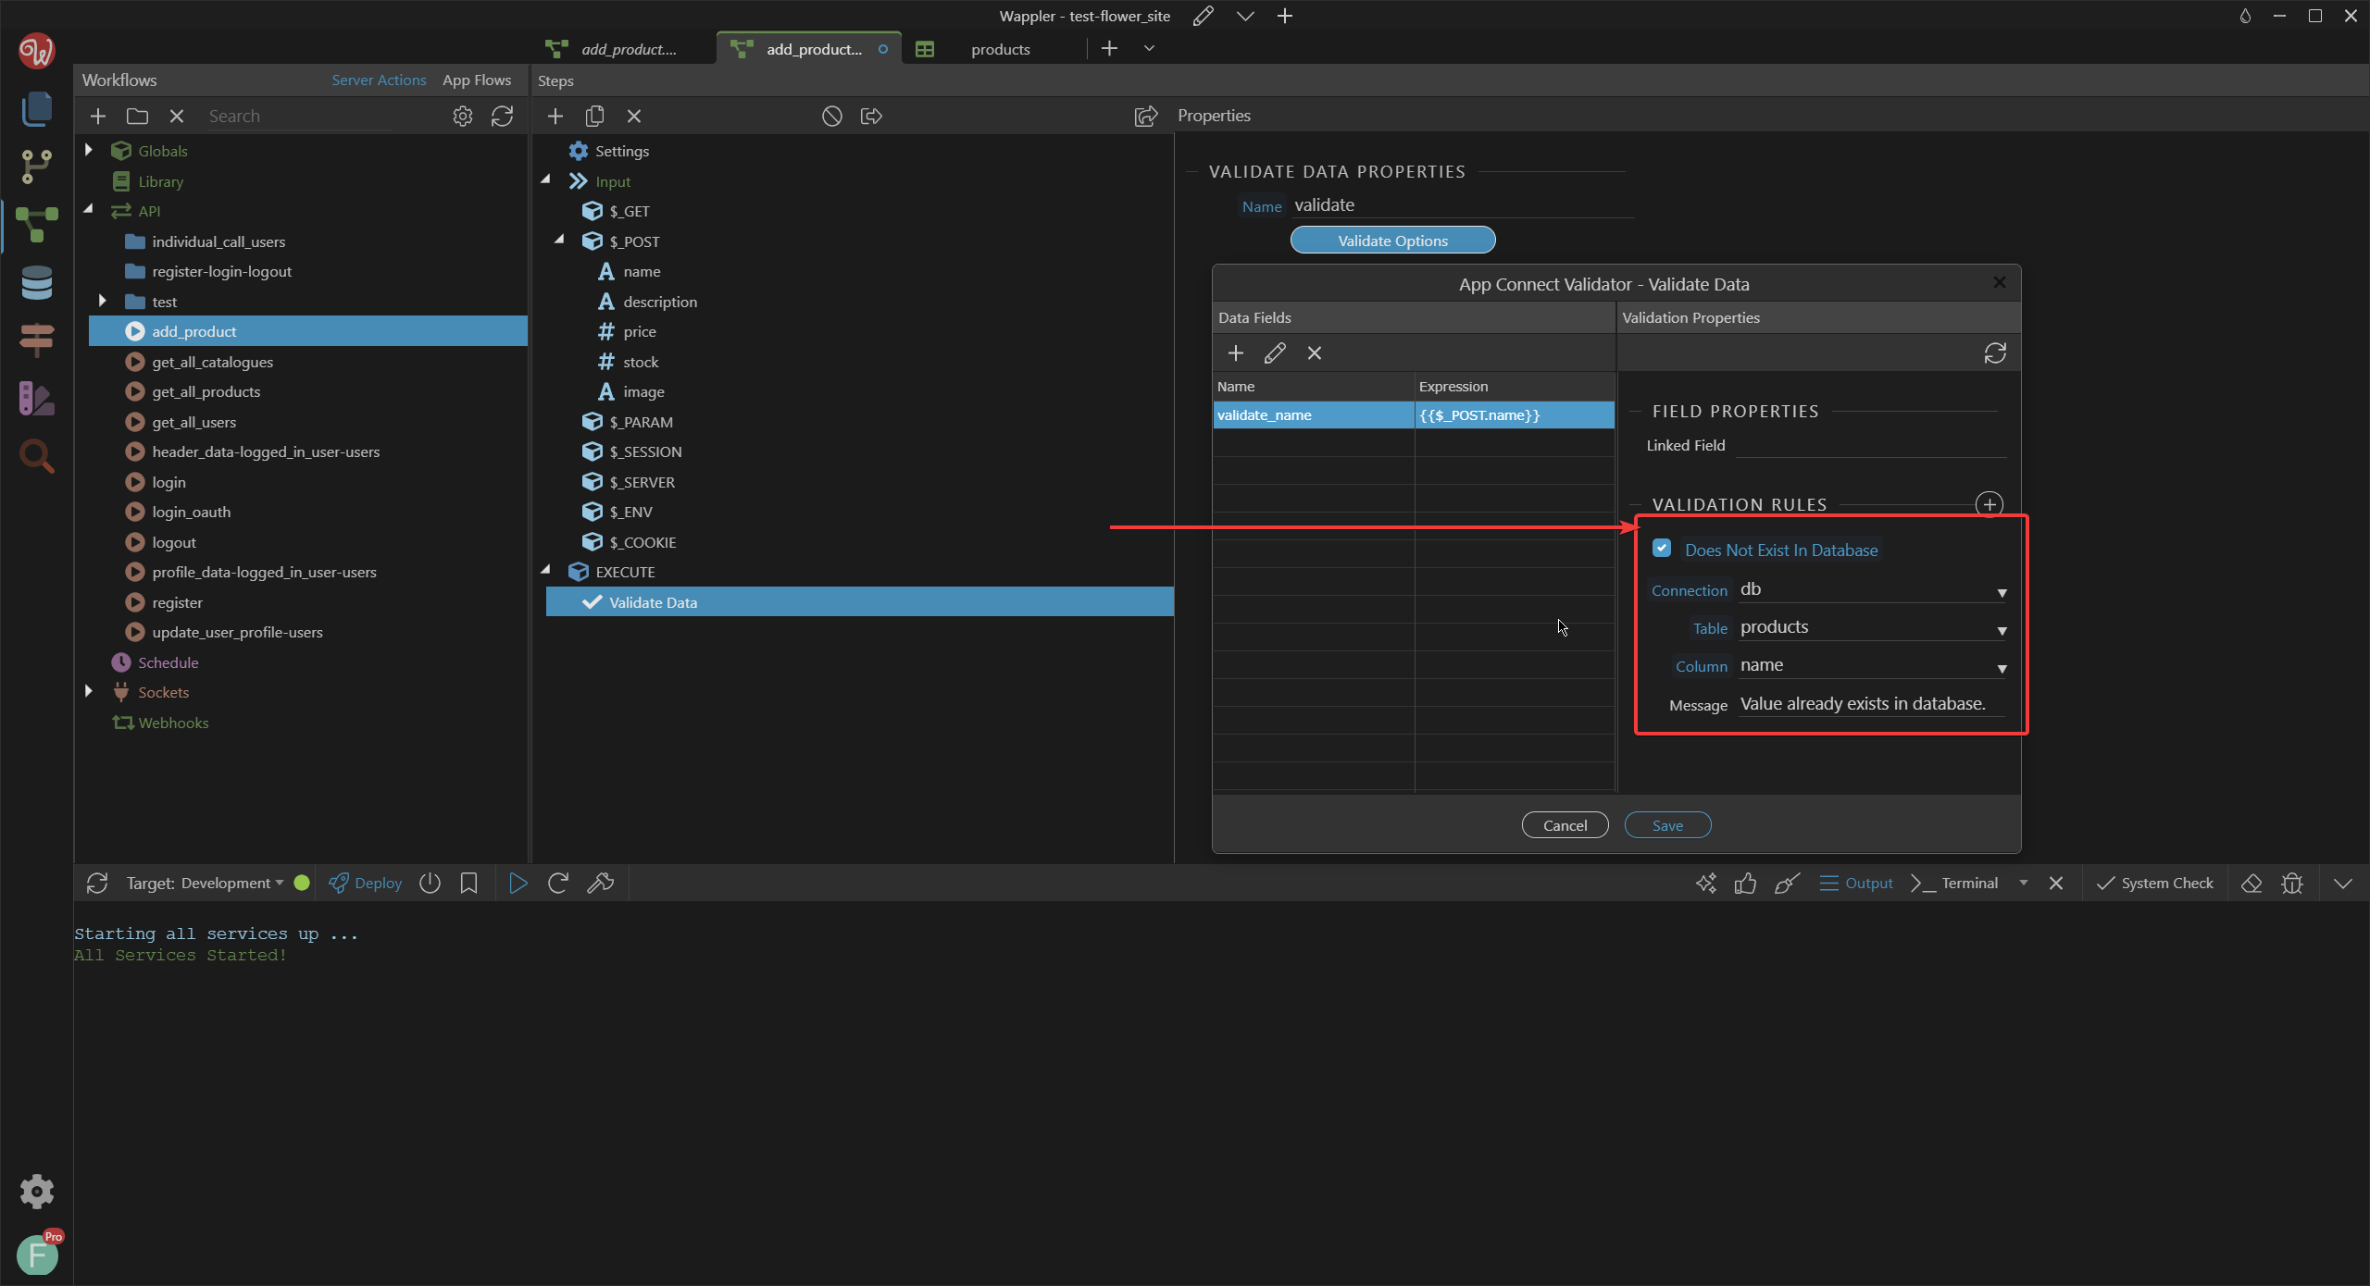Open the Workflows sidebar icon
Image resolution: width=2370 pixels, height=1286 pixels.
pyautogui.click(x=36, y=225)
